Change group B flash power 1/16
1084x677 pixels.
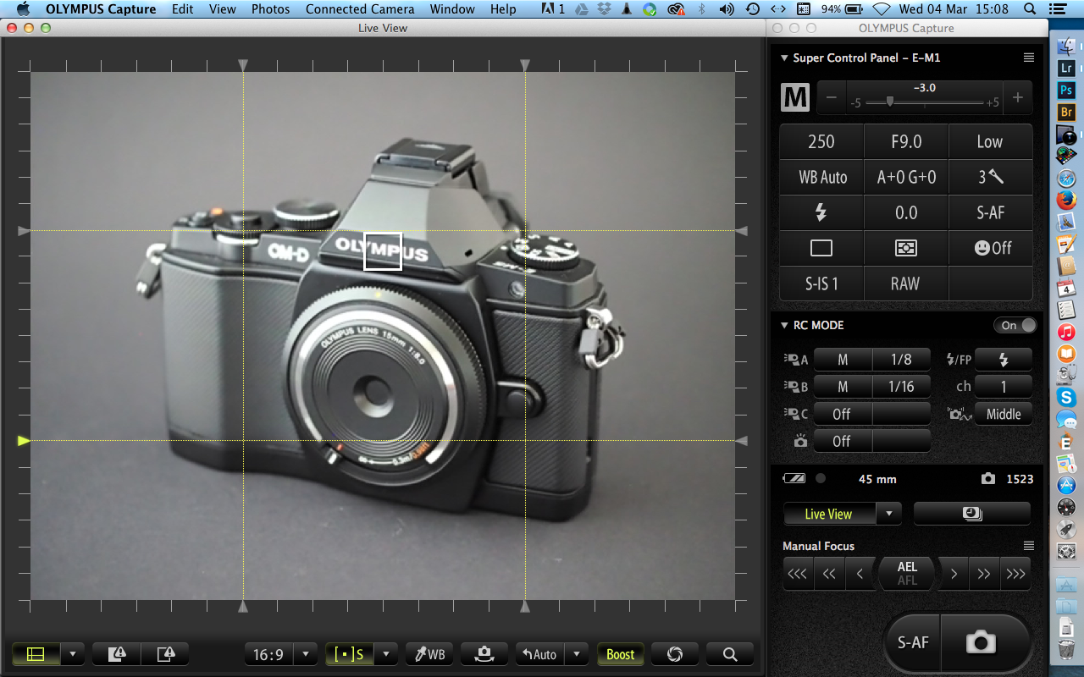point(901,387)
